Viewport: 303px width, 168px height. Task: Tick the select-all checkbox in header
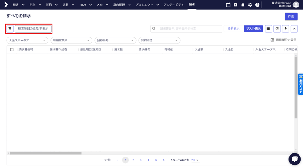(11, 49)
